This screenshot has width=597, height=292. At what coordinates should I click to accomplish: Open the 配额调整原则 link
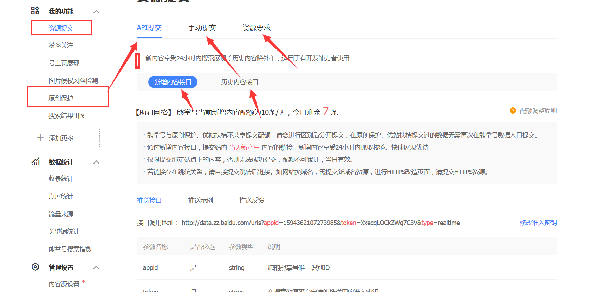(x=538, y=111)
